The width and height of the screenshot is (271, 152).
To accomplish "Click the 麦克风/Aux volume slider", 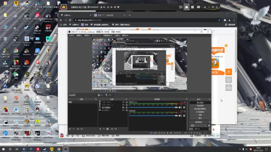I will coord(153,107).
